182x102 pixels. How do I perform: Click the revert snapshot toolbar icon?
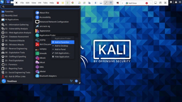(x=84, y=3)
